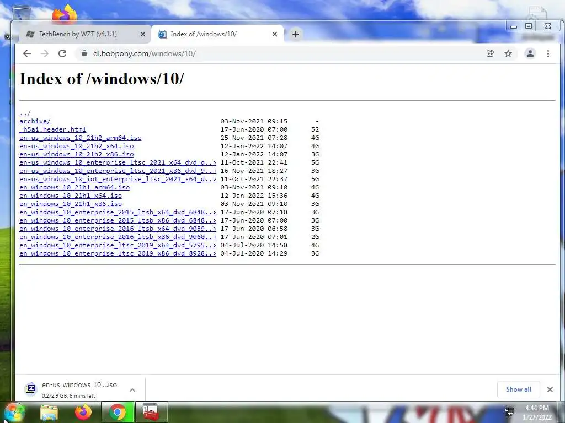Click the address bar URL
The height and width of the screenshot is (423, 565).
click(x=144, y=53)
